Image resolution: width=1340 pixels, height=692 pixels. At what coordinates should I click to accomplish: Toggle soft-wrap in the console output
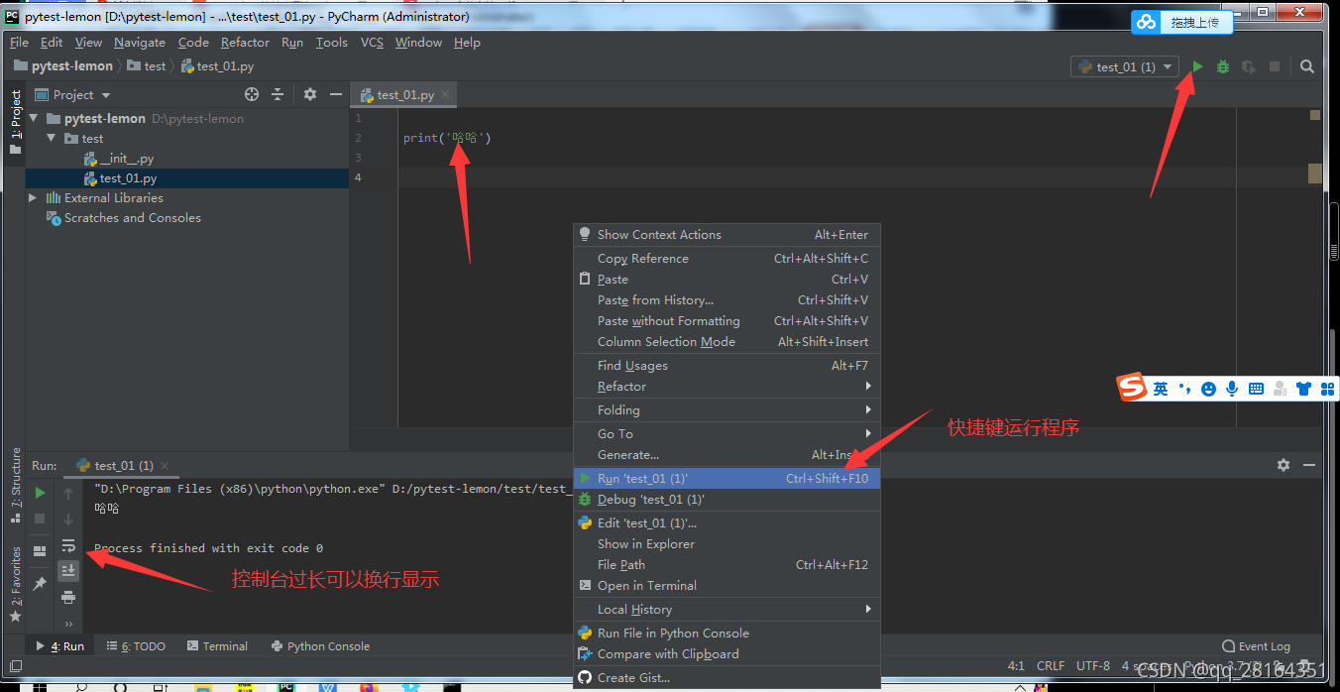click(x=68, y=546)
